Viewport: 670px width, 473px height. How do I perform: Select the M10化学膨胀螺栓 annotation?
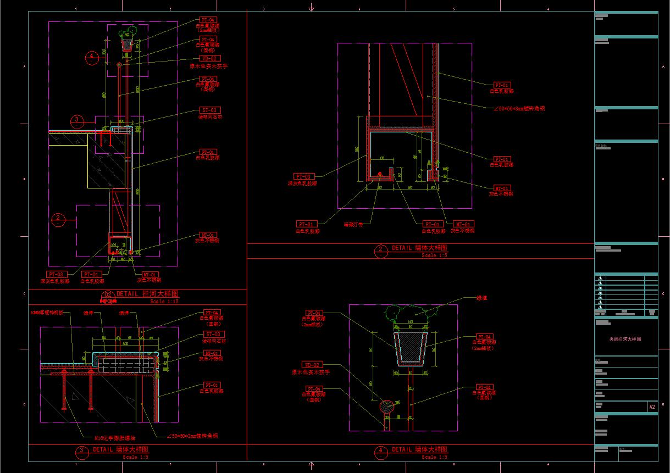coord(114,438)
